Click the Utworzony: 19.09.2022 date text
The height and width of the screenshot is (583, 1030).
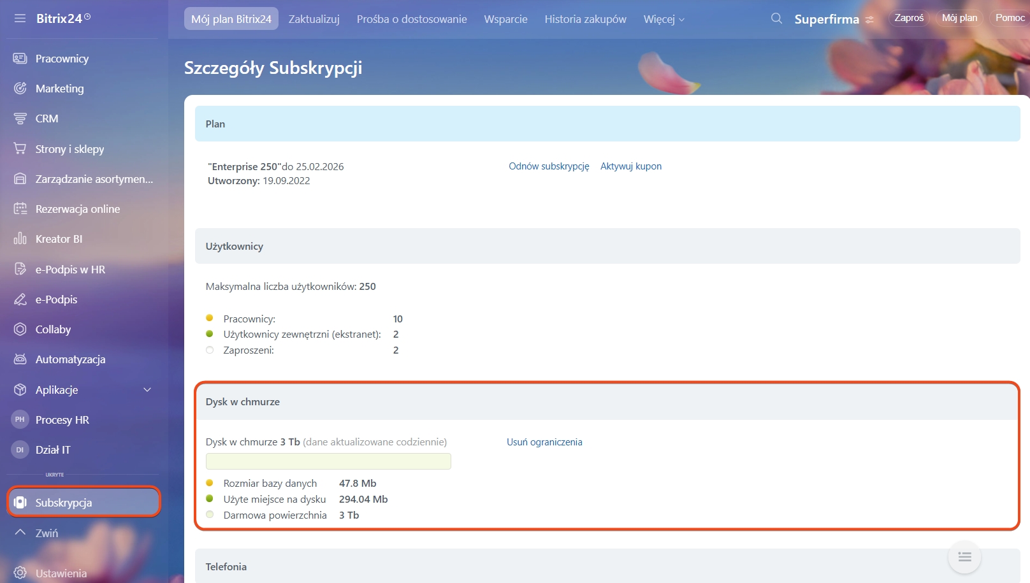pos(259,180)
